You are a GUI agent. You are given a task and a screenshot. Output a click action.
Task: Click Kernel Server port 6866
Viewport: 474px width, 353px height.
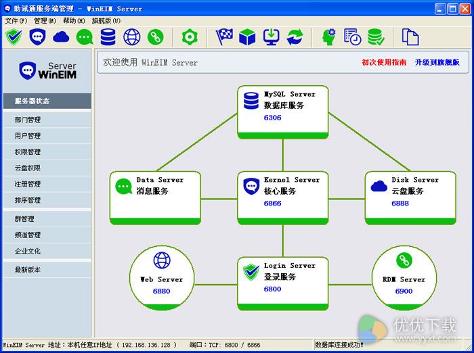click(272, 204)
